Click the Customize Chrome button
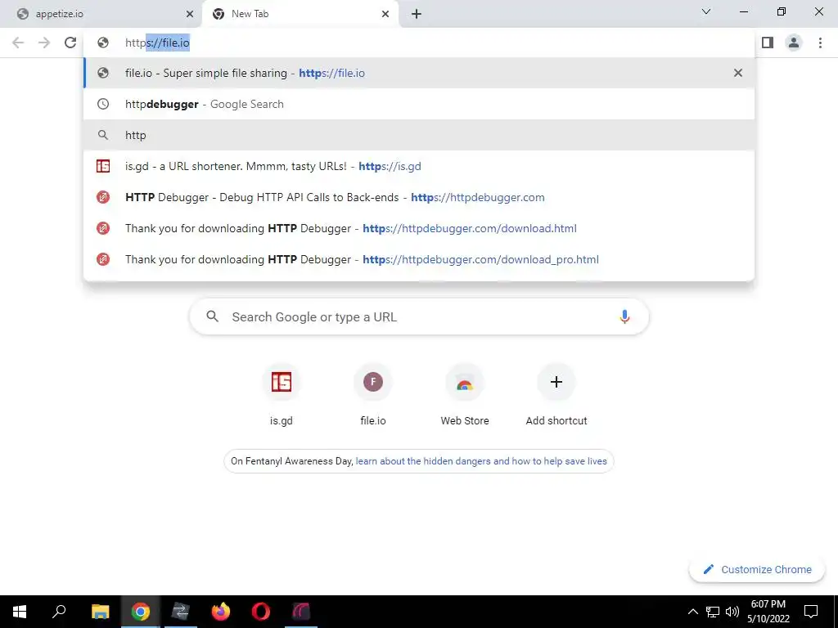The height and width of the screenshot is (628, 838). (x=757, y=569)
